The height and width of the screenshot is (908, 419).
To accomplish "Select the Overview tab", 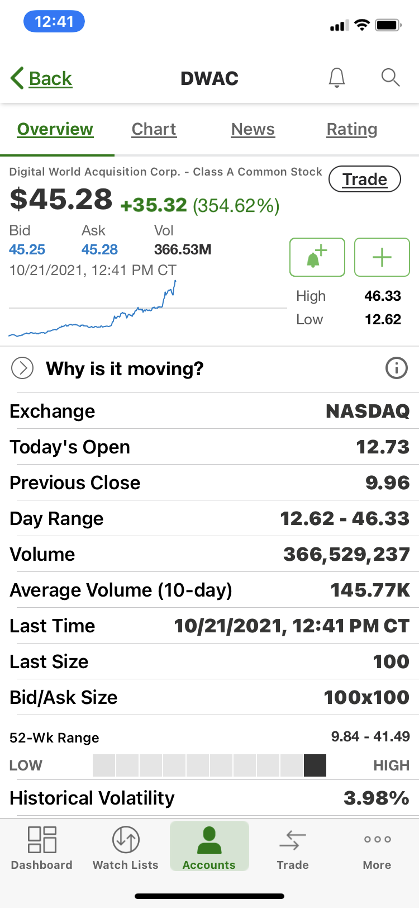I will click(55, 129).
